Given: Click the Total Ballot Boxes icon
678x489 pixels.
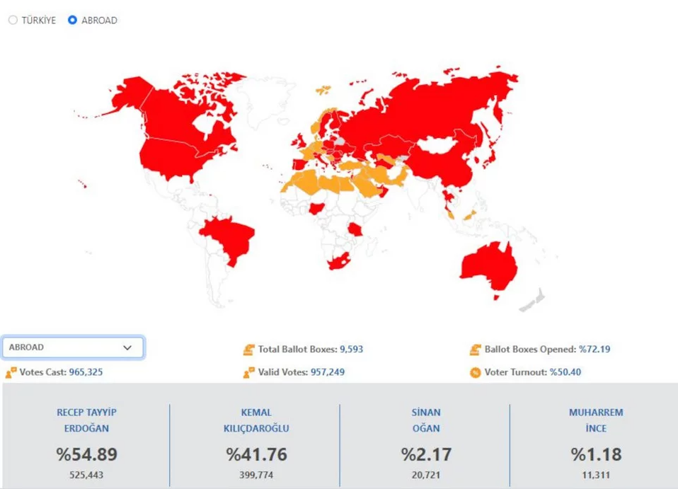Looking at the screenshot, I should click(x=248, y=350).
